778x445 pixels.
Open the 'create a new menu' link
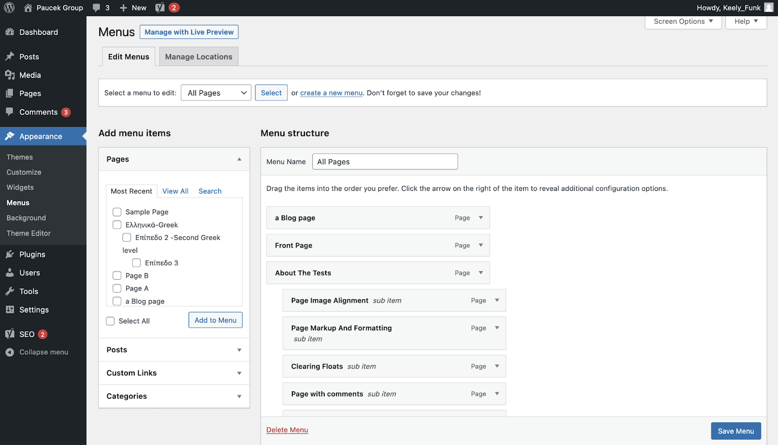[331, 93]
